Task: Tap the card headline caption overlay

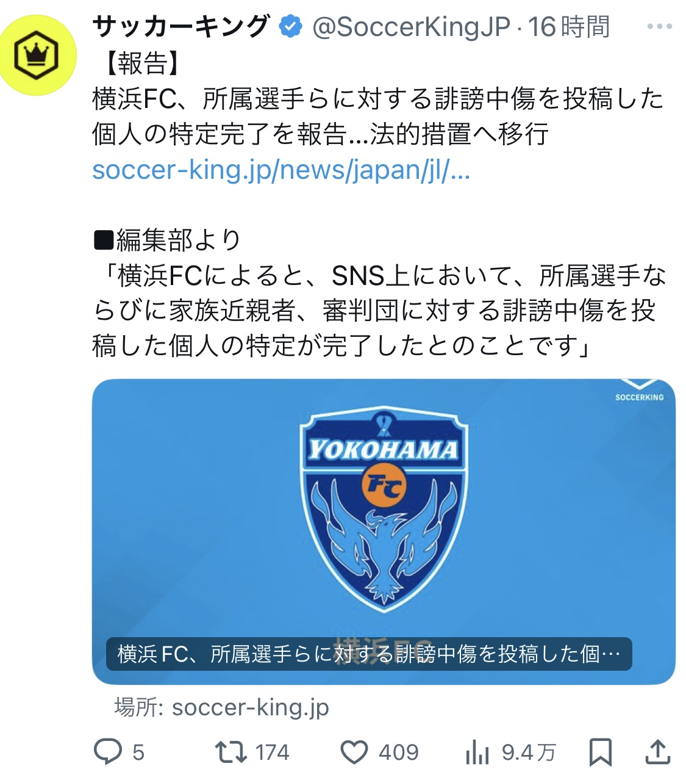Action: click(x=369, y=654)
